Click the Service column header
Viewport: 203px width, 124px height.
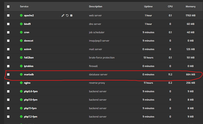(x=24, y=6)
